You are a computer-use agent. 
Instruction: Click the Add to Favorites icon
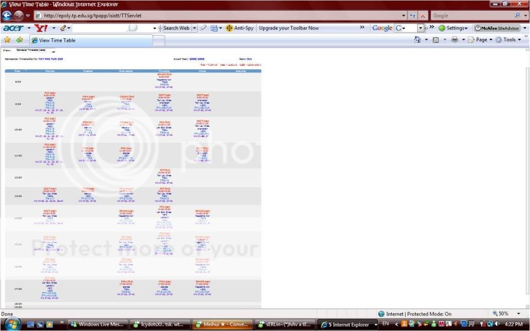pos(20,40)
